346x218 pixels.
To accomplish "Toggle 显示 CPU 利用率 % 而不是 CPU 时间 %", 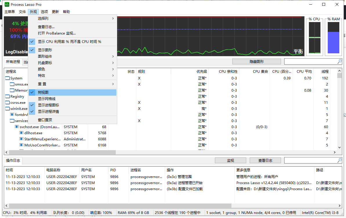I will (x=73, y=42).
